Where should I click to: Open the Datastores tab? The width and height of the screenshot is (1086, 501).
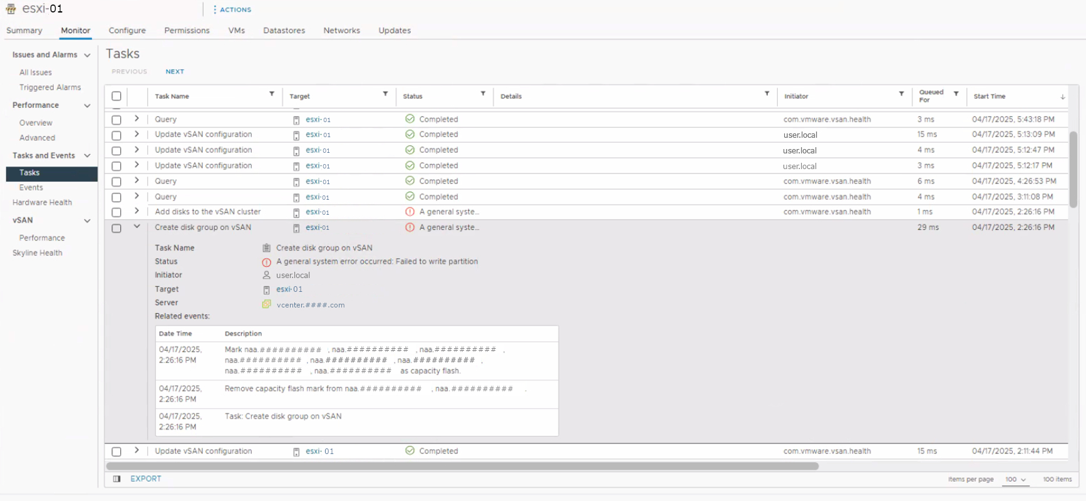click(284, 31)
